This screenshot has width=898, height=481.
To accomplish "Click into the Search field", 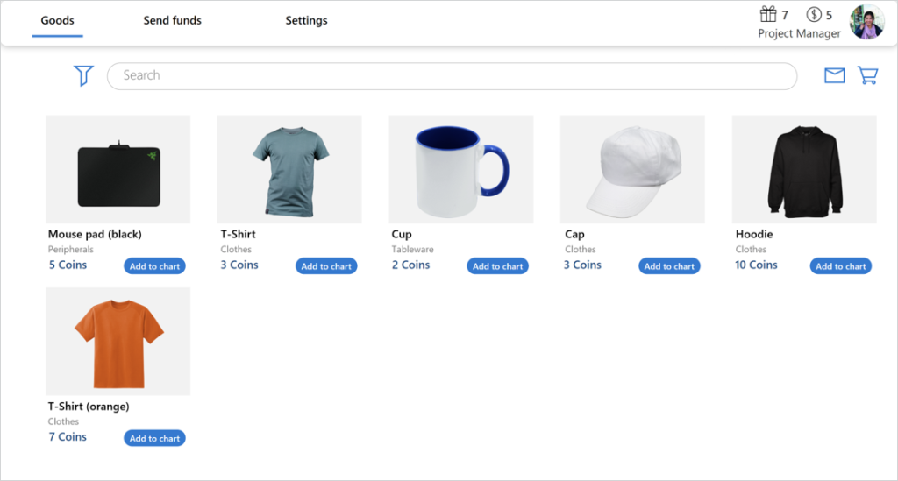I will 452,76.
